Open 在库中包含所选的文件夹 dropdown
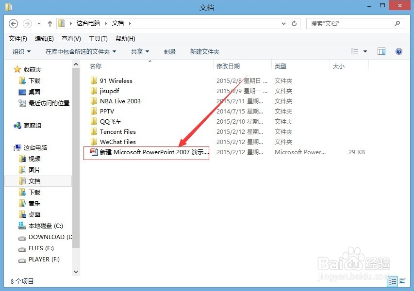The width and height of the screenshot is (414, 291). 81,52
